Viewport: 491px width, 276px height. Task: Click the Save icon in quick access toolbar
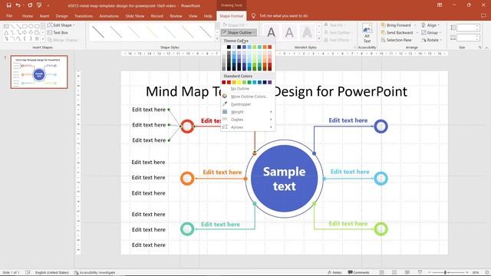[x=8, y=5]
